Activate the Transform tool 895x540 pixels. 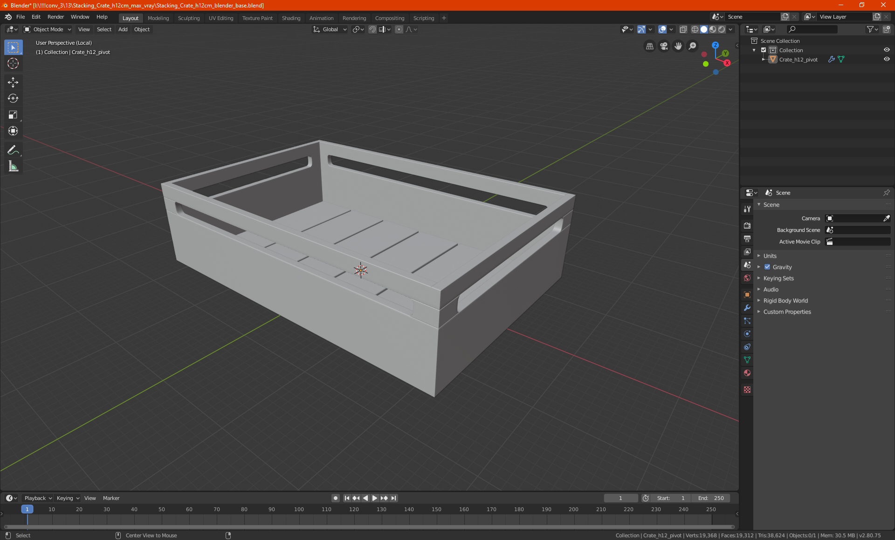13,131
